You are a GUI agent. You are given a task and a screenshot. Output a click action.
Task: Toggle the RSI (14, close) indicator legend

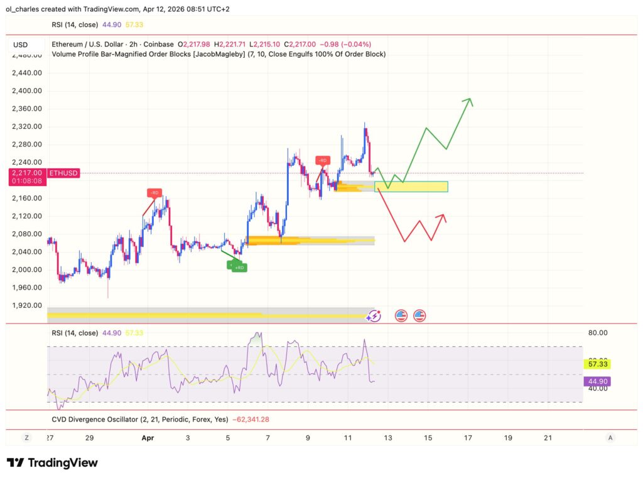[x=73, y=25]
